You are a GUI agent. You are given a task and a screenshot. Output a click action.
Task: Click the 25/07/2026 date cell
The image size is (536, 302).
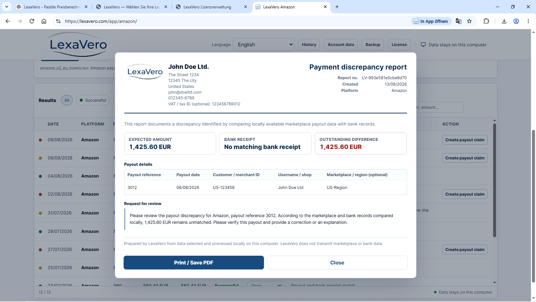click(x=60, y=268)
